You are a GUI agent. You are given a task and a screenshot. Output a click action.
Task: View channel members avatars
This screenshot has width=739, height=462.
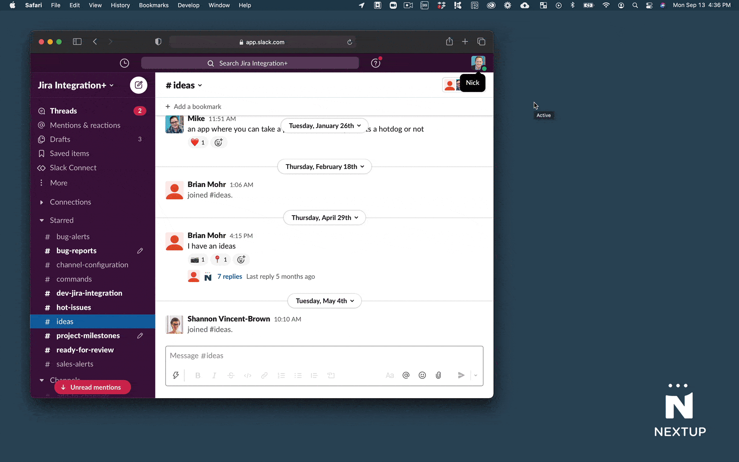click(x=452, y=85)
